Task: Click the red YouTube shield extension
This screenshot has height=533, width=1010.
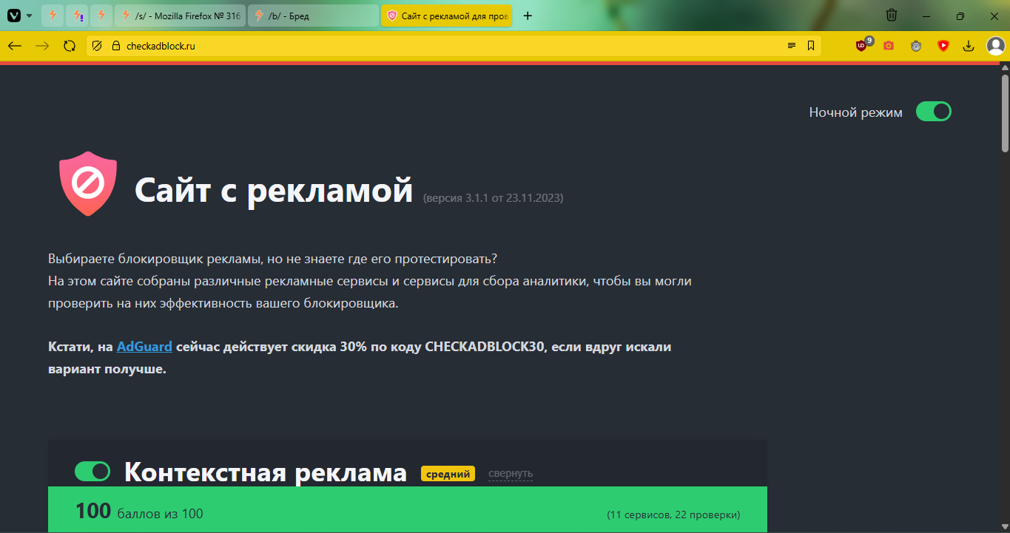Action: (x=943, y=46)
